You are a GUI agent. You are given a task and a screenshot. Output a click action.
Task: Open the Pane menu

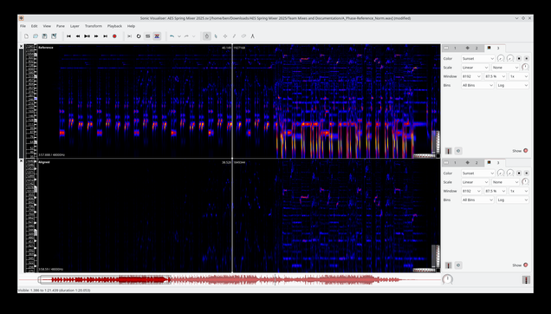click(61, 26)
